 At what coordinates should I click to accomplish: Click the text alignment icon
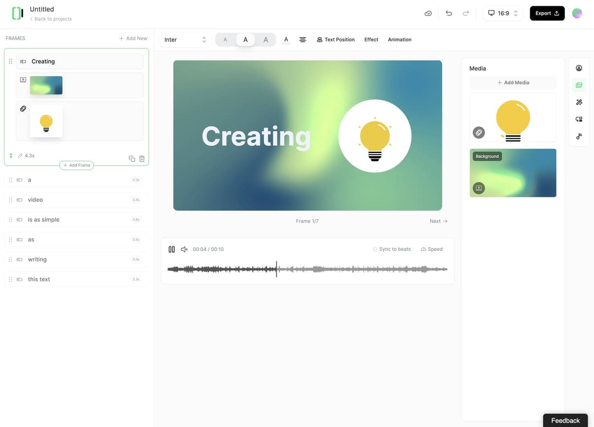coord(302,39)
